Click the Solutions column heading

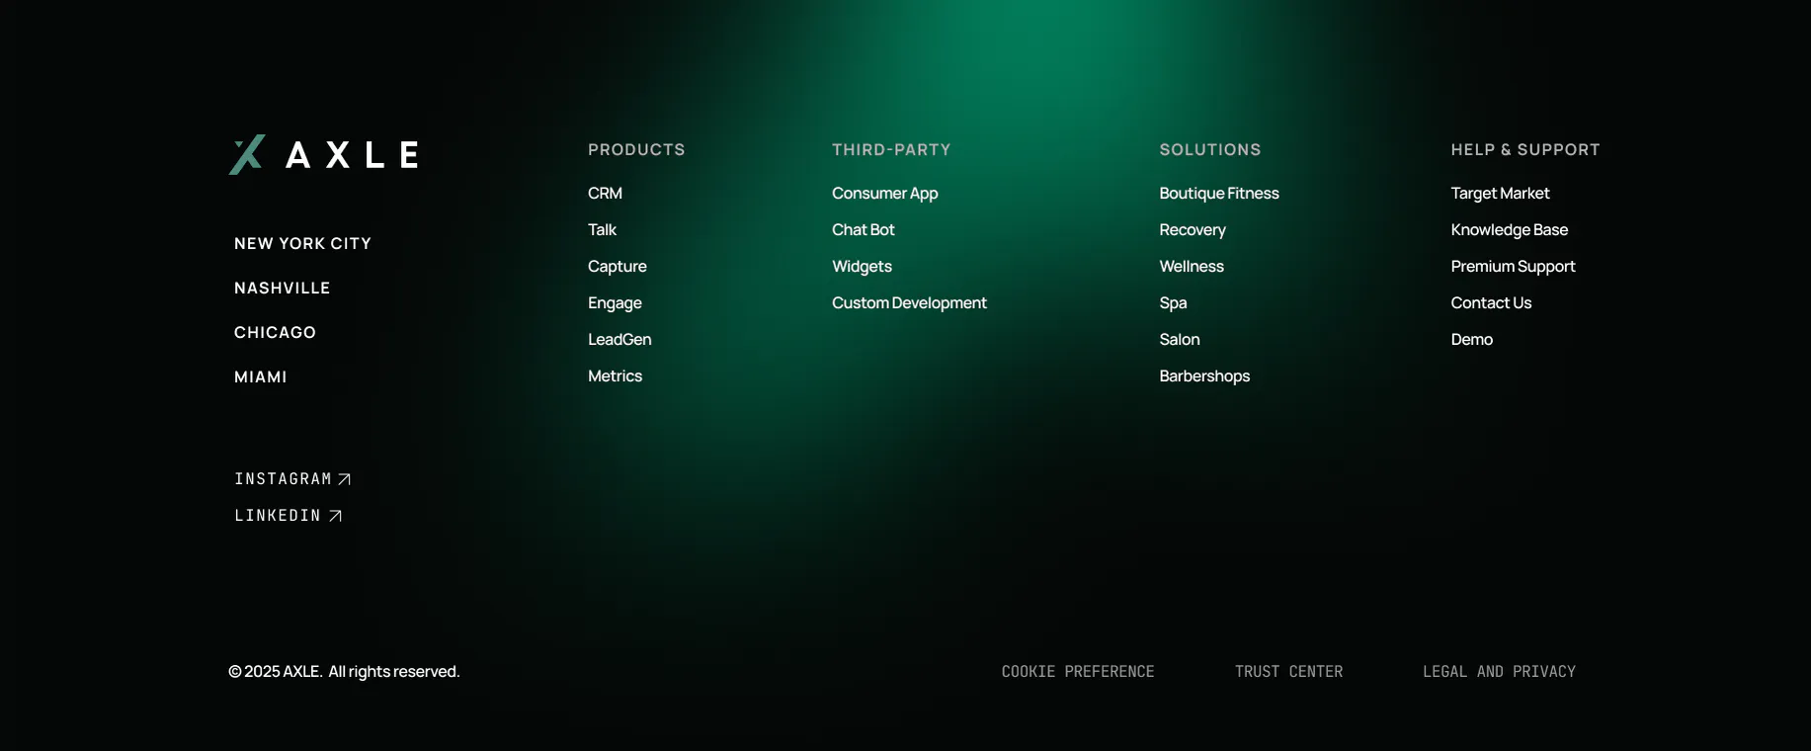point(1210,149)
